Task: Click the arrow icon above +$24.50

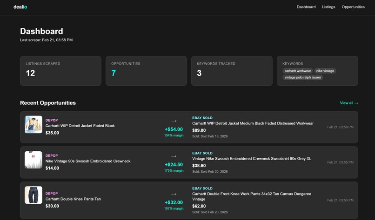Action: coord(174,156)
